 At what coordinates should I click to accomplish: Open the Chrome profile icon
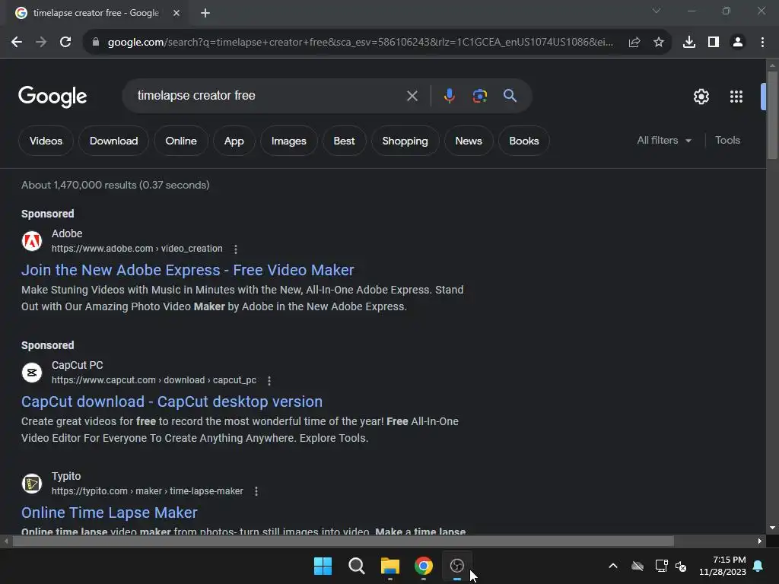pyautogui.click(x=738, y=43)
